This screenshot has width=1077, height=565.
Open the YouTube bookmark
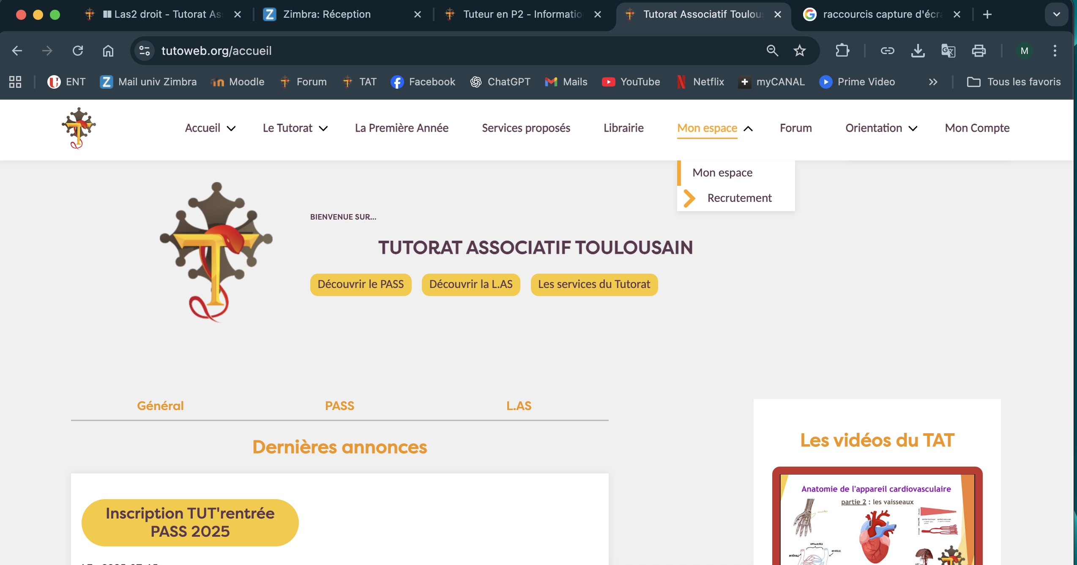click(x=631, y=82)
